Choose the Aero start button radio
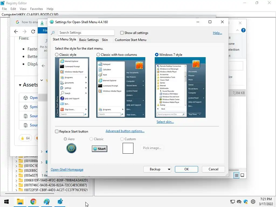This screenshot has height=207, width=276. (x=65, y=139)
